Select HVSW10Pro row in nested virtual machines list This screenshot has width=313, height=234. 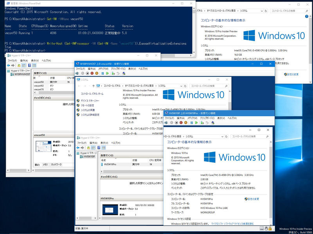coord(132,164)
